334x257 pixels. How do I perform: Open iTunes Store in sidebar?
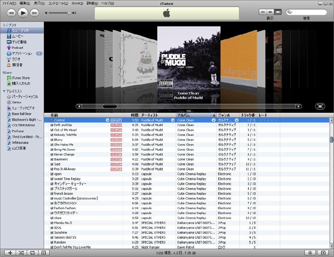[x=22, y=78]
